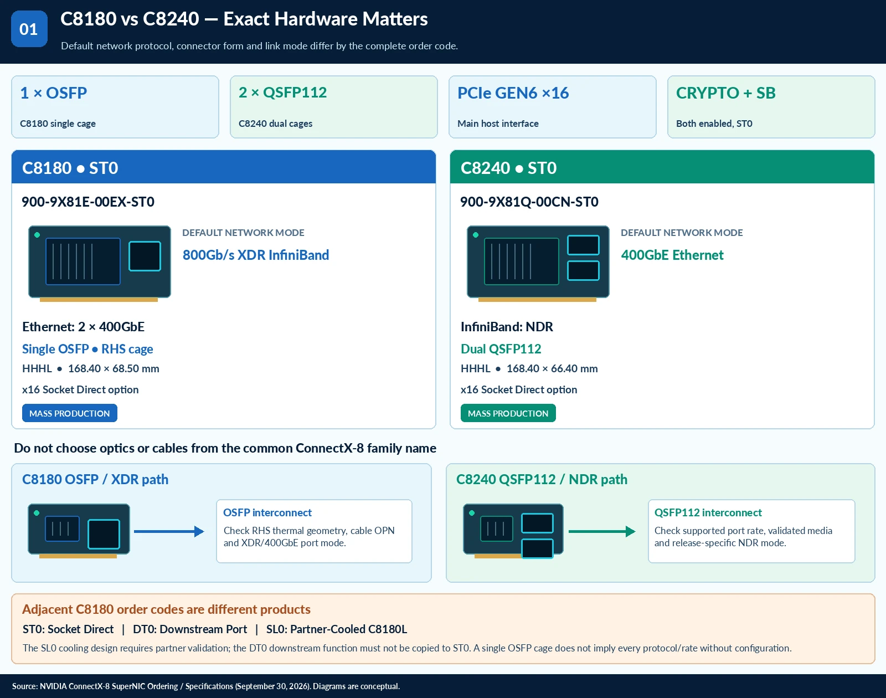The image size is (886, 698).
Task: Click the "800Gb/s XDR InfiniBand" value
Action: [256, 255]
